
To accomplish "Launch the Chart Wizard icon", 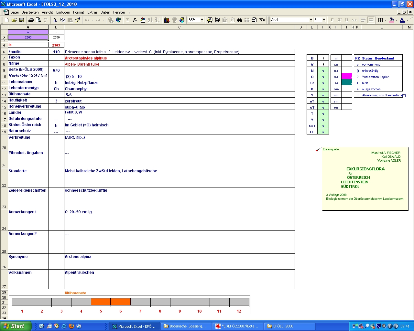I will pos(167,20).
